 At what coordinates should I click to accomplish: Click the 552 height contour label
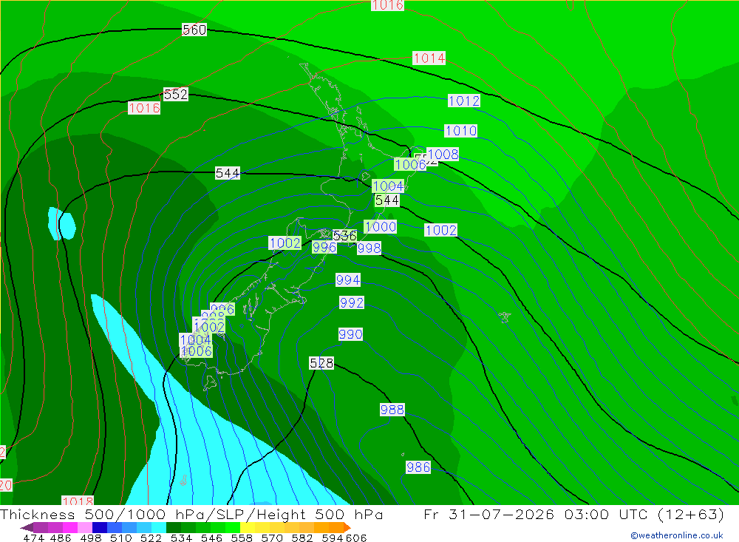[x=176, y=95]
